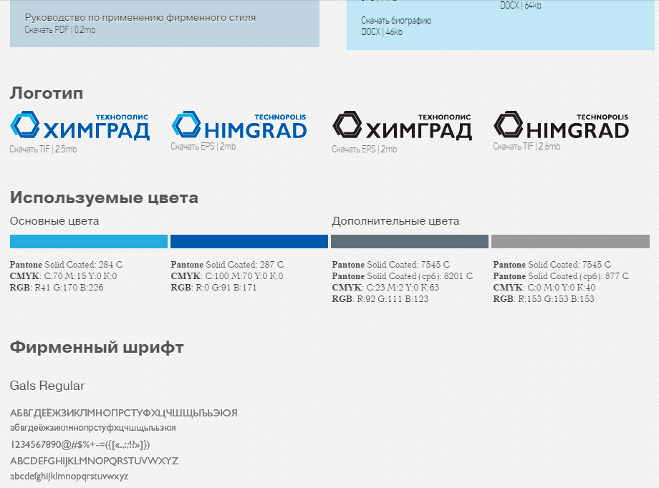Click text 'Pantone Solid Coated: 284 C'
The image size is (659, 488).
click(66, 265)
